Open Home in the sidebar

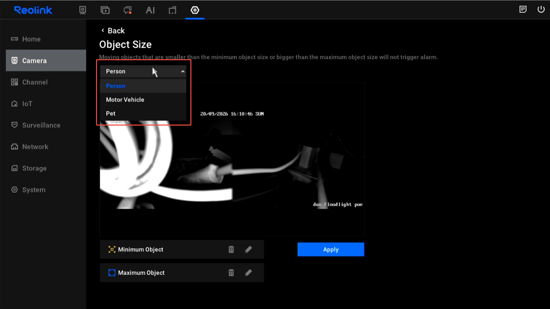[46, 39]
